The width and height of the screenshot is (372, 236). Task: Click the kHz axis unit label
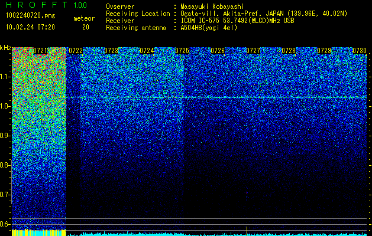5,48
